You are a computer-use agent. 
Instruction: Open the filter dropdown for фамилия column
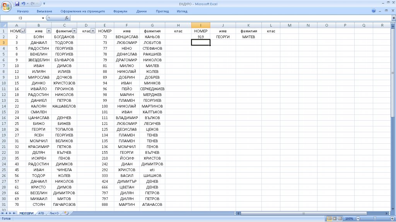[74, 31]
